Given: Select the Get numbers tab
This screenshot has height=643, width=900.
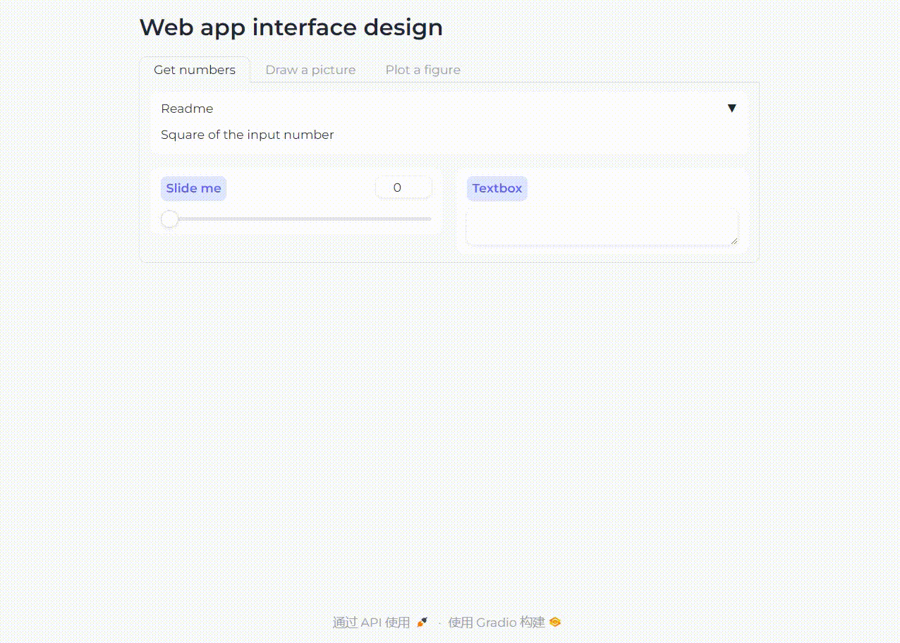Looking at the screenshot, I should point(195,70).
